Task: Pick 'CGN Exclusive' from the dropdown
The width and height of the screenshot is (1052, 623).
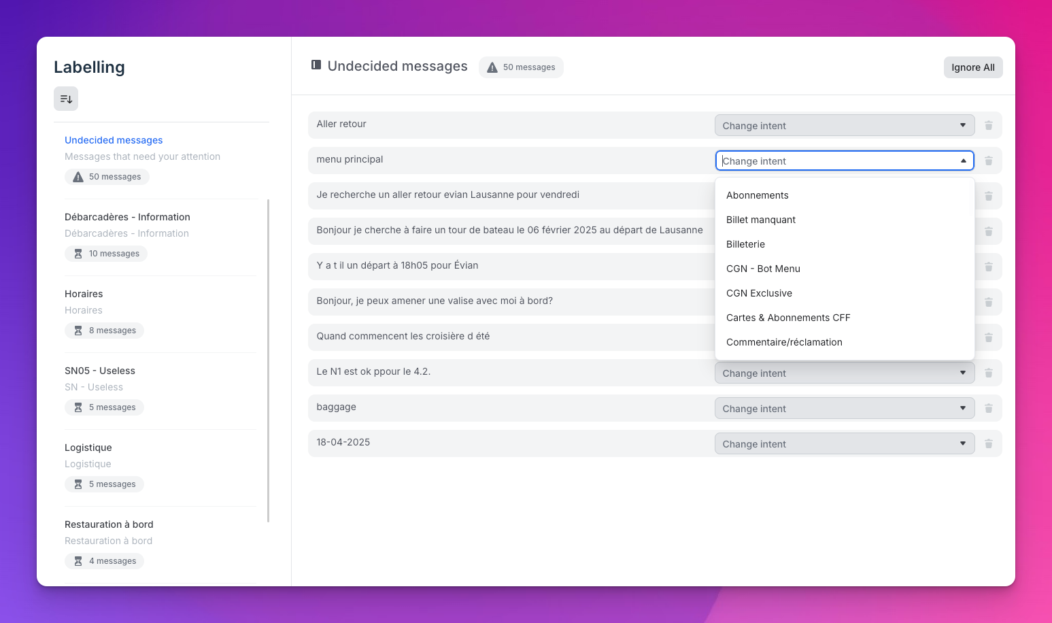Action: [845, 293]
